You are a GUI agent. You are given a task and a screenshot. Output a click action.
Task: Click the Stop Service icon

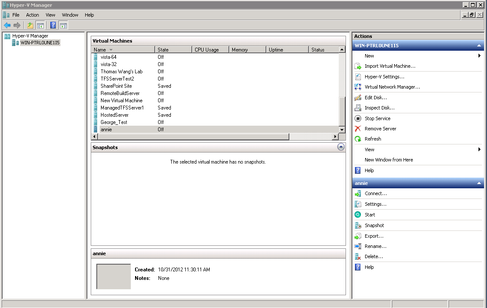click(x=358, y=118)
